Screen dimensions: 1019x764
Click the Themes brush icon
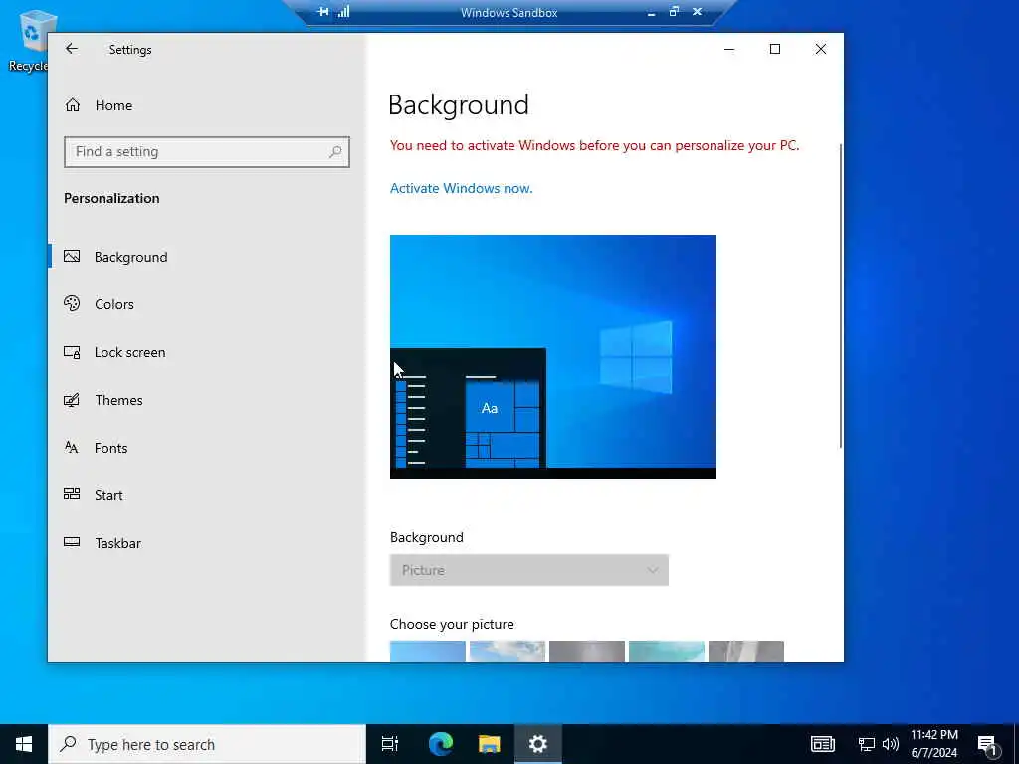[x=72, y=400]
